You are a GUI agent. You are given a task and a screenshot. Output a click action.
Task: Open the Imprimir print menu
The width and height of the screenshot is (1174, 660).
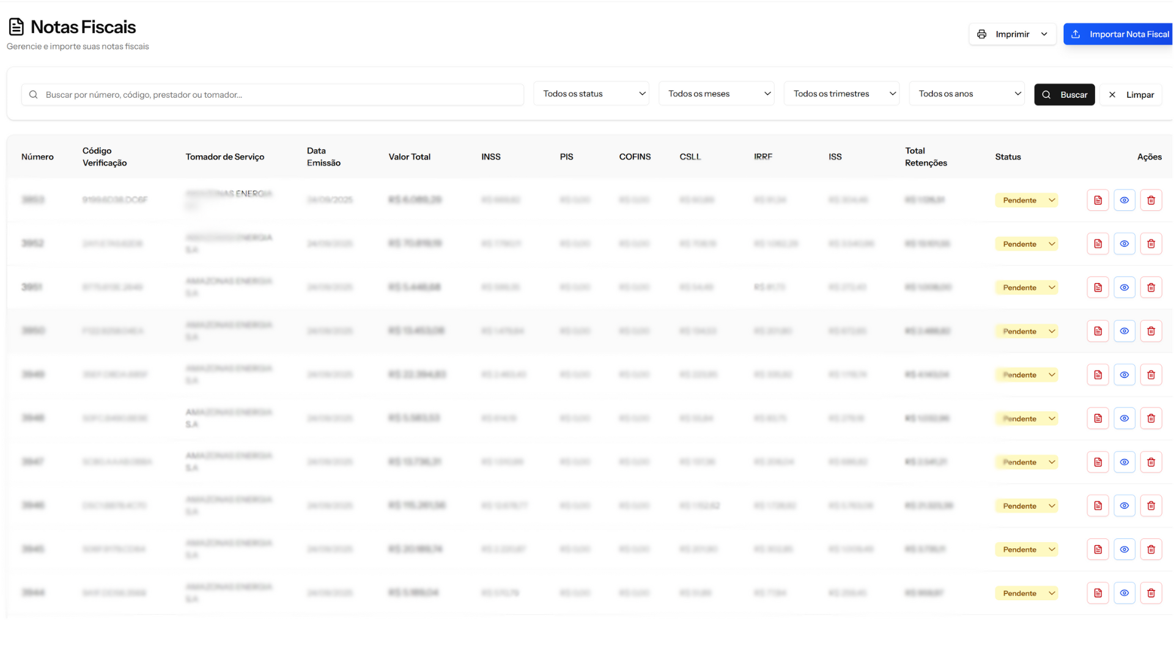[1012, 34]
